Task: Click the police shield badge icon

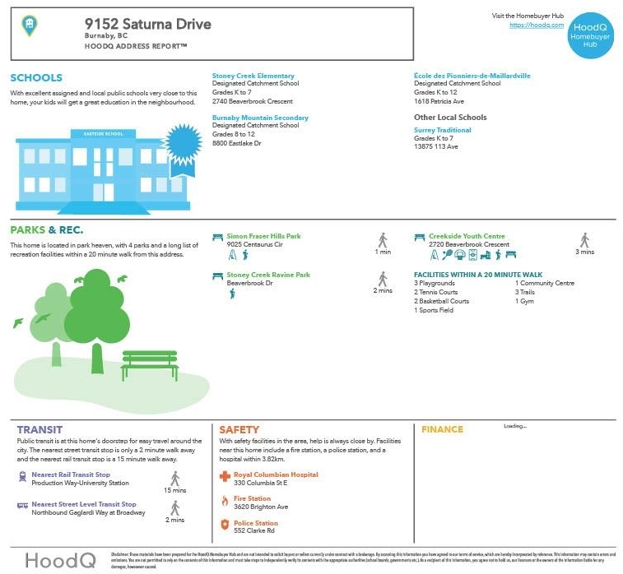Action: [x=225, y=525]
